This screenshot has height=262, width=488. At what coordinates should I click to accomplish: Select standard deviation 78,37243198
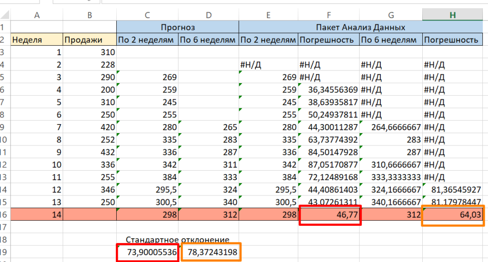pos(209,252)
